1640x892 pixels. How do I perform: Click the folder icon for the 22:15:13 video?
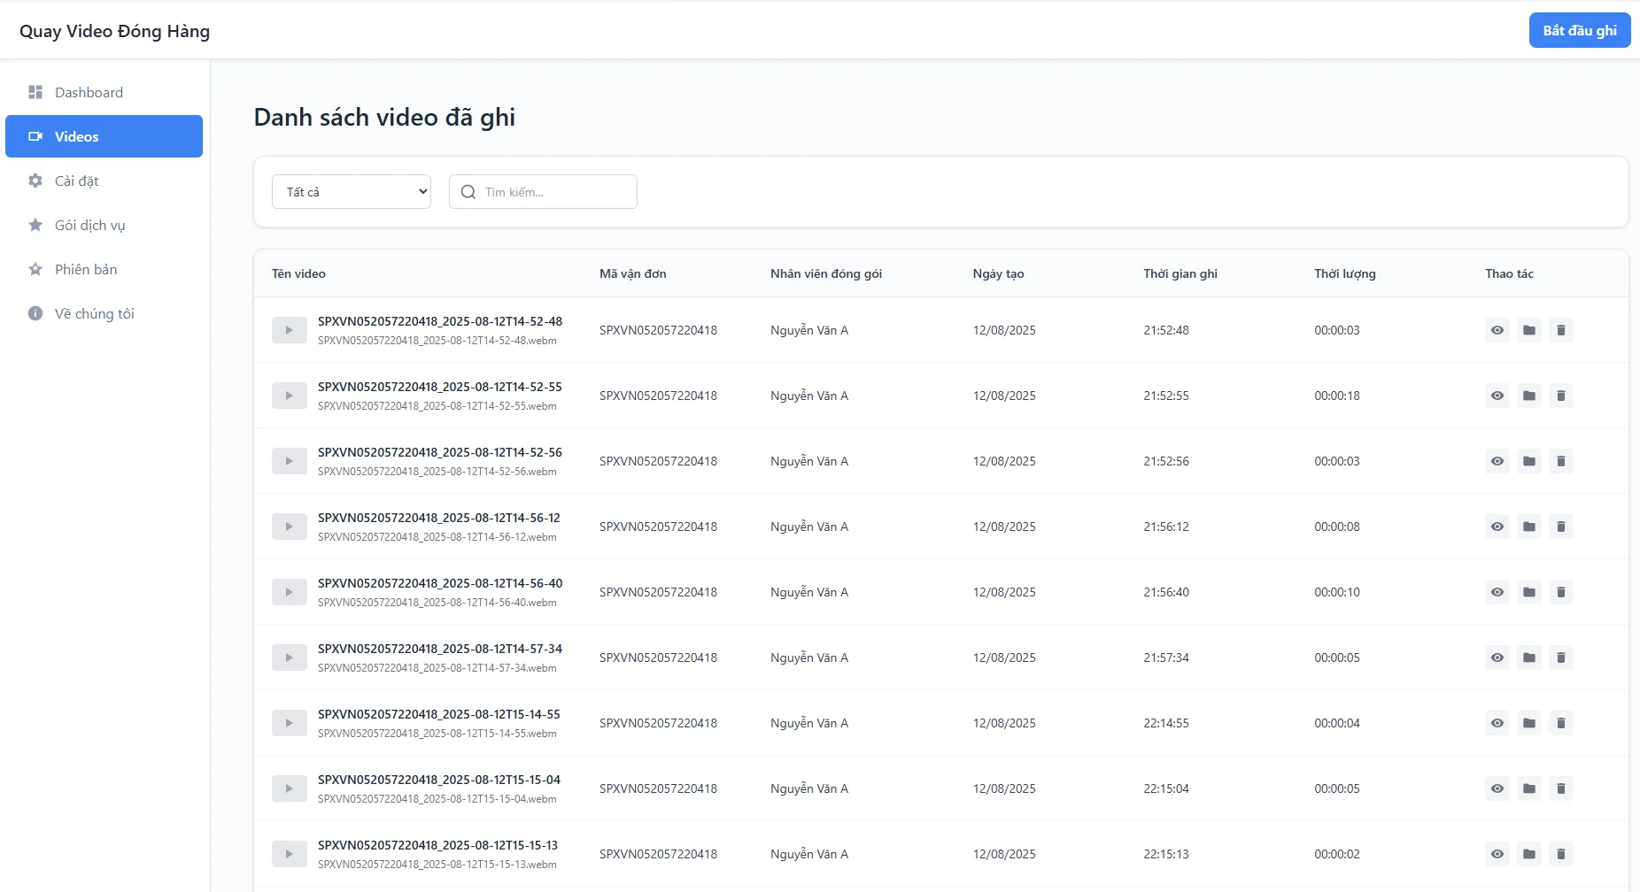1529,854
